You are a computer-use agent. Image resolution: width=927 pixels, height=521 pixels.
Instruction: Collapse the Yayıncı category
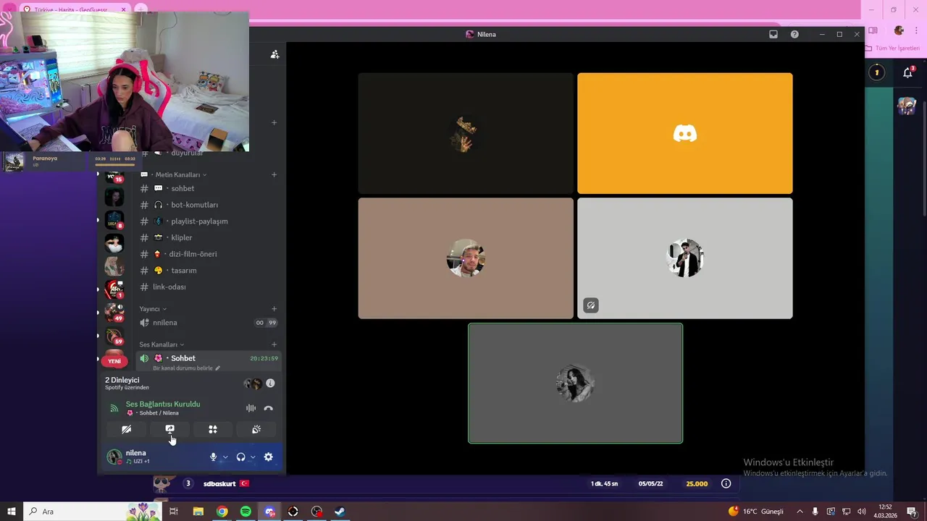[x=153, y=309]
